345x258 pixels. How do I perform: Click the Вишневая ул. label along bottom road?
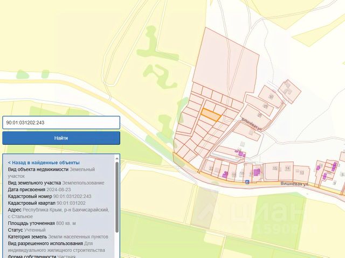(x=295, y=184)
